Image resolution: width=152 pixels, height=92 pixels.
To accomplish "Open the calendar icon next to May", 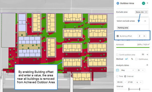I will pos(118,70).
